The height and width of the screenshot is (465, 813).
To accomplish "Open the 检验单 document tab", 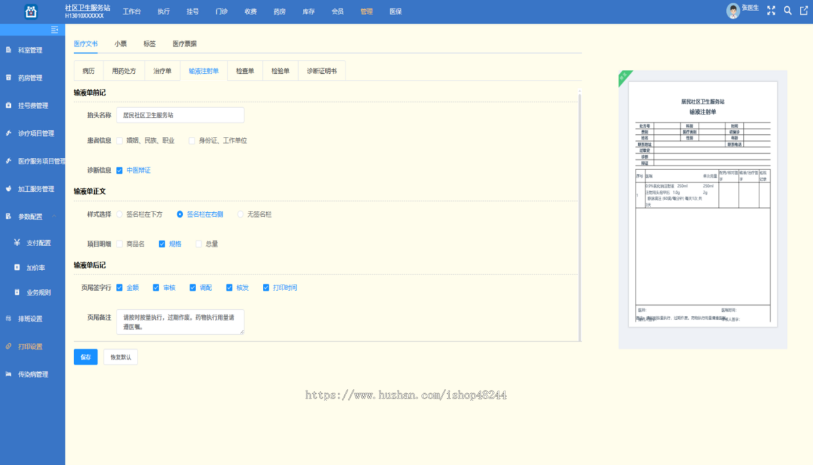I will [x=280, y=71].
